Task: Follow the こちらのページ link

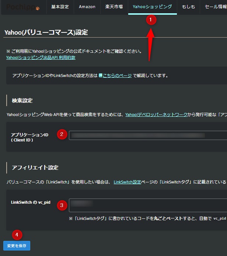Action: [117, 76]
